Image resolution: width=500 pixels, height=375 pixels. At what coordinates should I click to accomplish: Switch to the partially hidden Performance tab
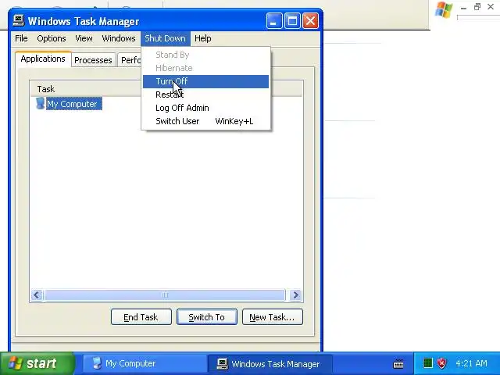click(130, 60)
